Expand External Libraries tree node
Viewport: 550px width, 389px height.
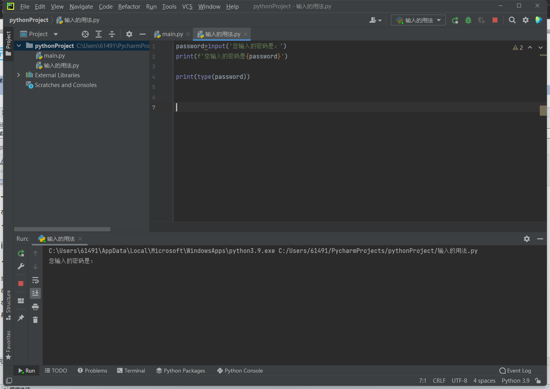tap(18, 75)
